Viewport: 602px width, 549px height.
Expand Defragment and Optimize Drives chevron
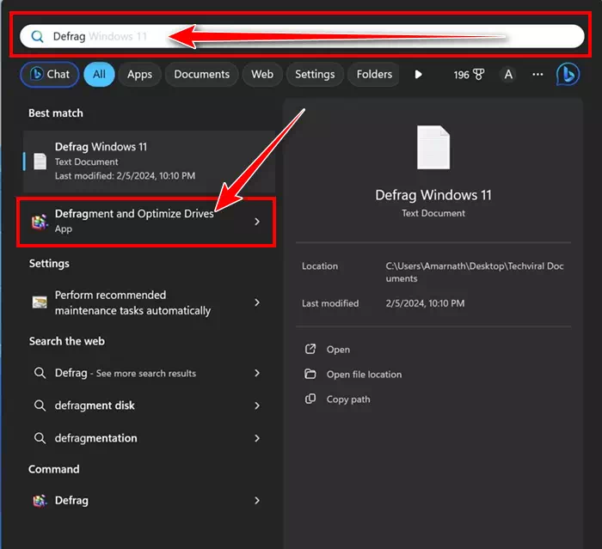(x=257, y=222)
